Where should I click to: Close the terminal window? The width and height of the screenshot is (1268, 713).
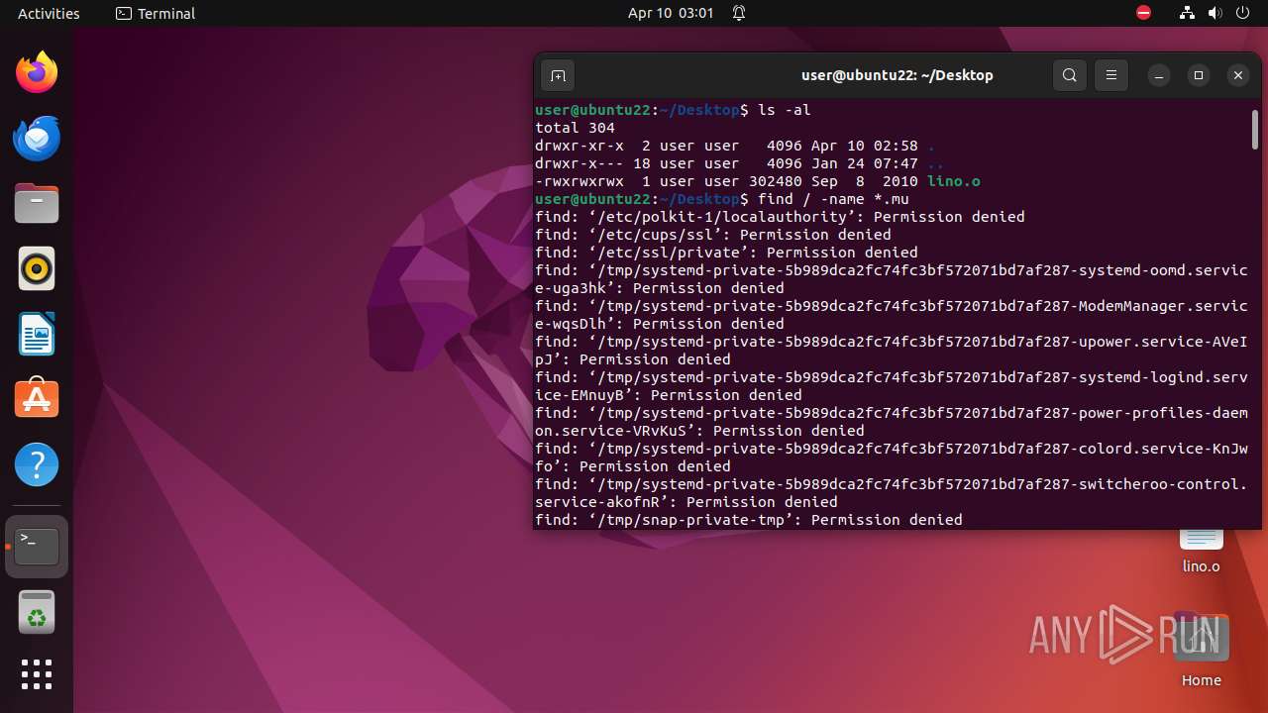point(1238,75)
